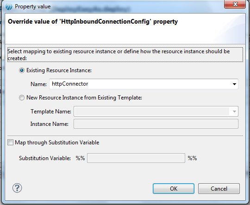250x205 pixels.
Task: Click the httpConnector combo box field
Action: [x=144, y=84]
